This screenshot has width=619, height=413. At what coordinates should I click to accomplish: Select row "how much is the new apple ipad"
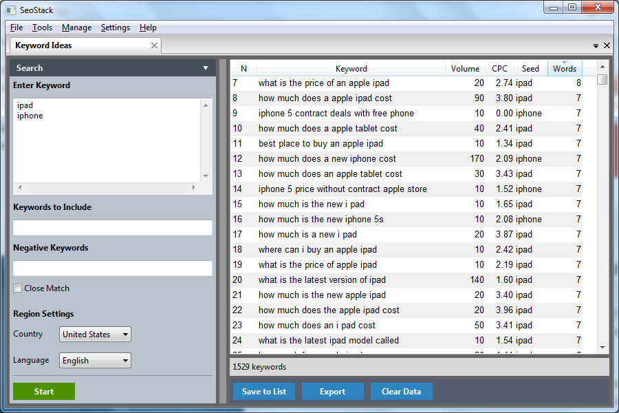(x=406, y=295)
